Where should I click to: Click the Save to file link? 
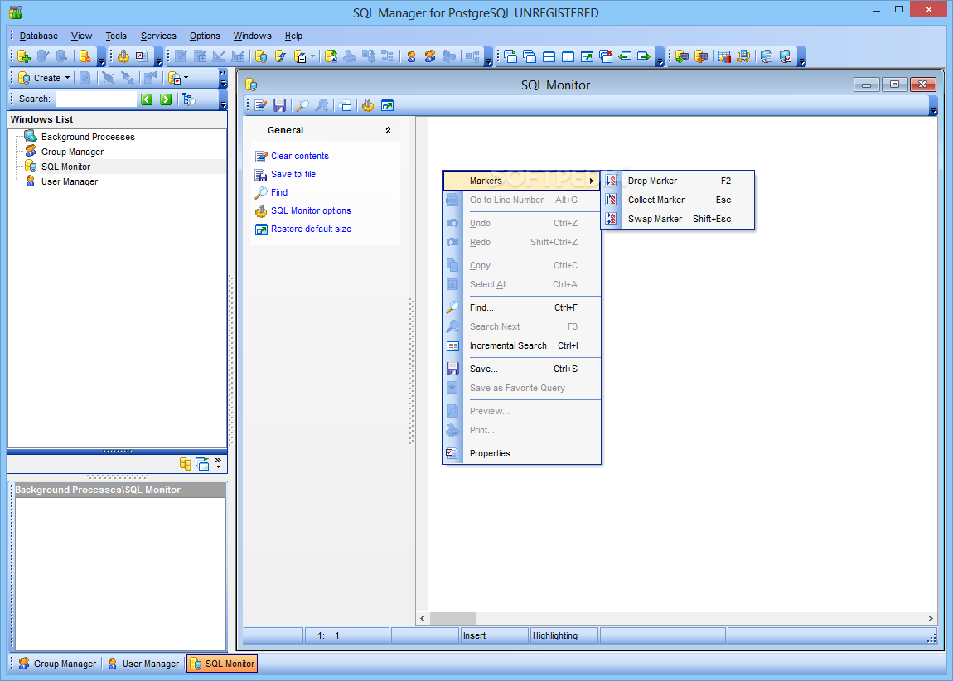point(293,174)
